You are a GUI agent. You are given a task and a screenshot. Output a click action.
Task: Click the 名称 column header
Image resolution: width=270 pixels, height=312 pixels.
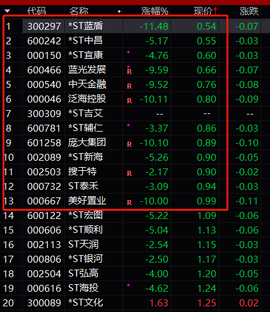79,11
